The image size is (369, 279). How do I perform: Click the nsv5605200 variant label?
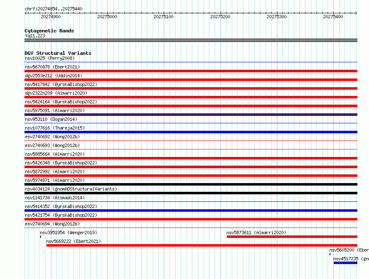coord(349,250)
